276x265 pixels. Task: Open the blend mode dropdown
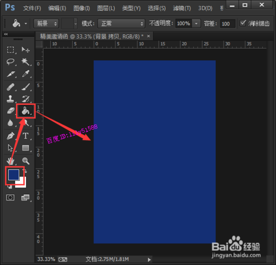(121, 24)
